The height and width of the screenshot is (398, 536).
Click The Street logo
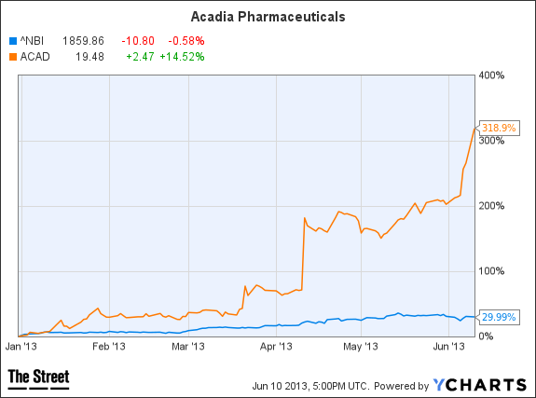coord(38,378)
